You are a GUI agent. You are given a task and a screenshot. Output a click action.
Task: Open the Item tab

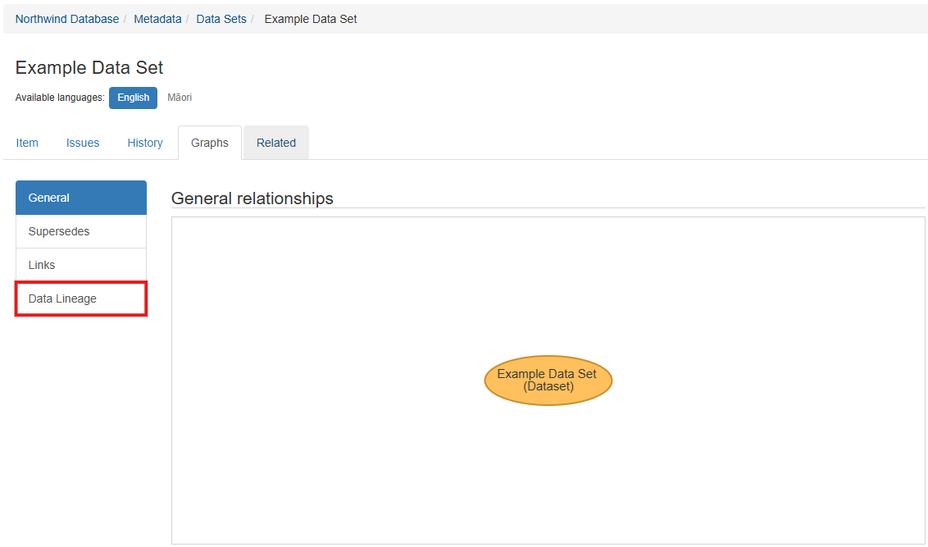[x=27, y=143]
